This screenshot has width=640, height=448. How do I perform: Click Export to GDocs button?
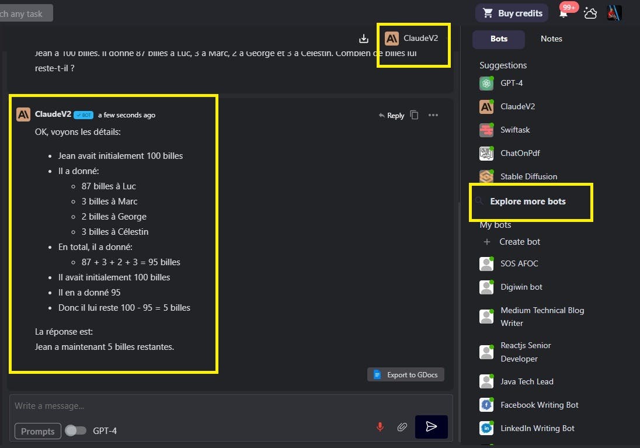406,375
